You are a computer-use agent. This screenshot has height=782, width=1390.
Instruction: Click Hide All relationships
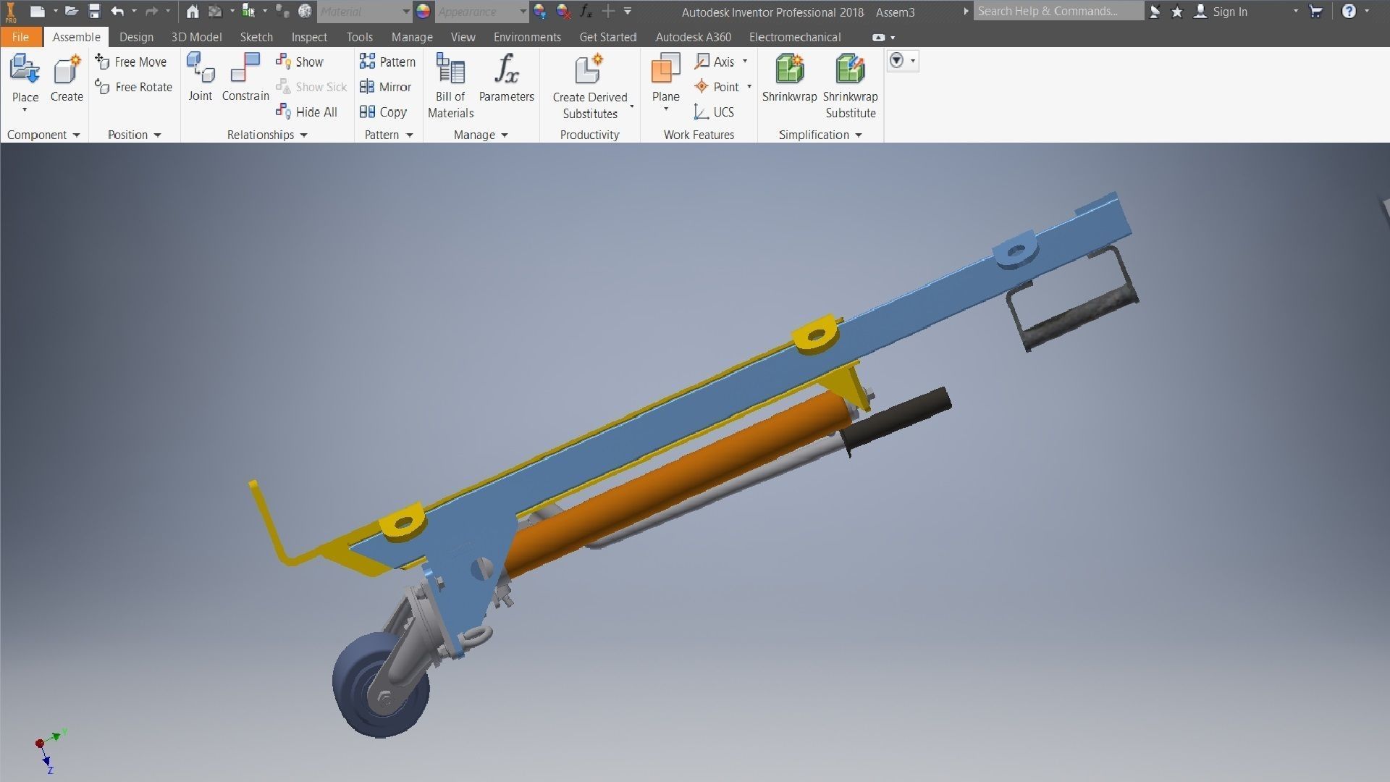[307, 112]
